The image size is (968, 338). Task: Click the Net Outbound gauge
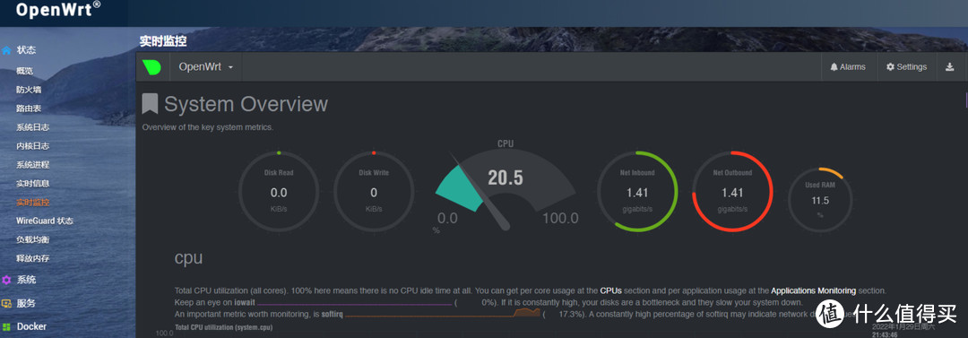(732, 191)
